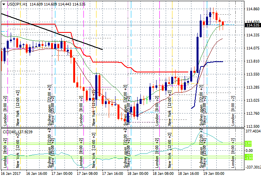This screenshot has width=261, height=178.
Task: Select the green 130 CCI level tag
Action: point(248,143)
